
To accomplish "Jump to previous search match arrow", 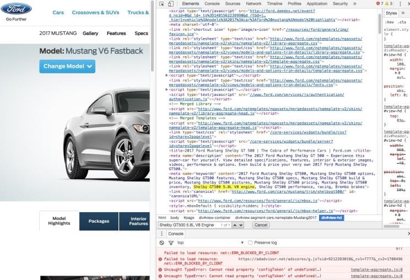I will click(235, 225).
